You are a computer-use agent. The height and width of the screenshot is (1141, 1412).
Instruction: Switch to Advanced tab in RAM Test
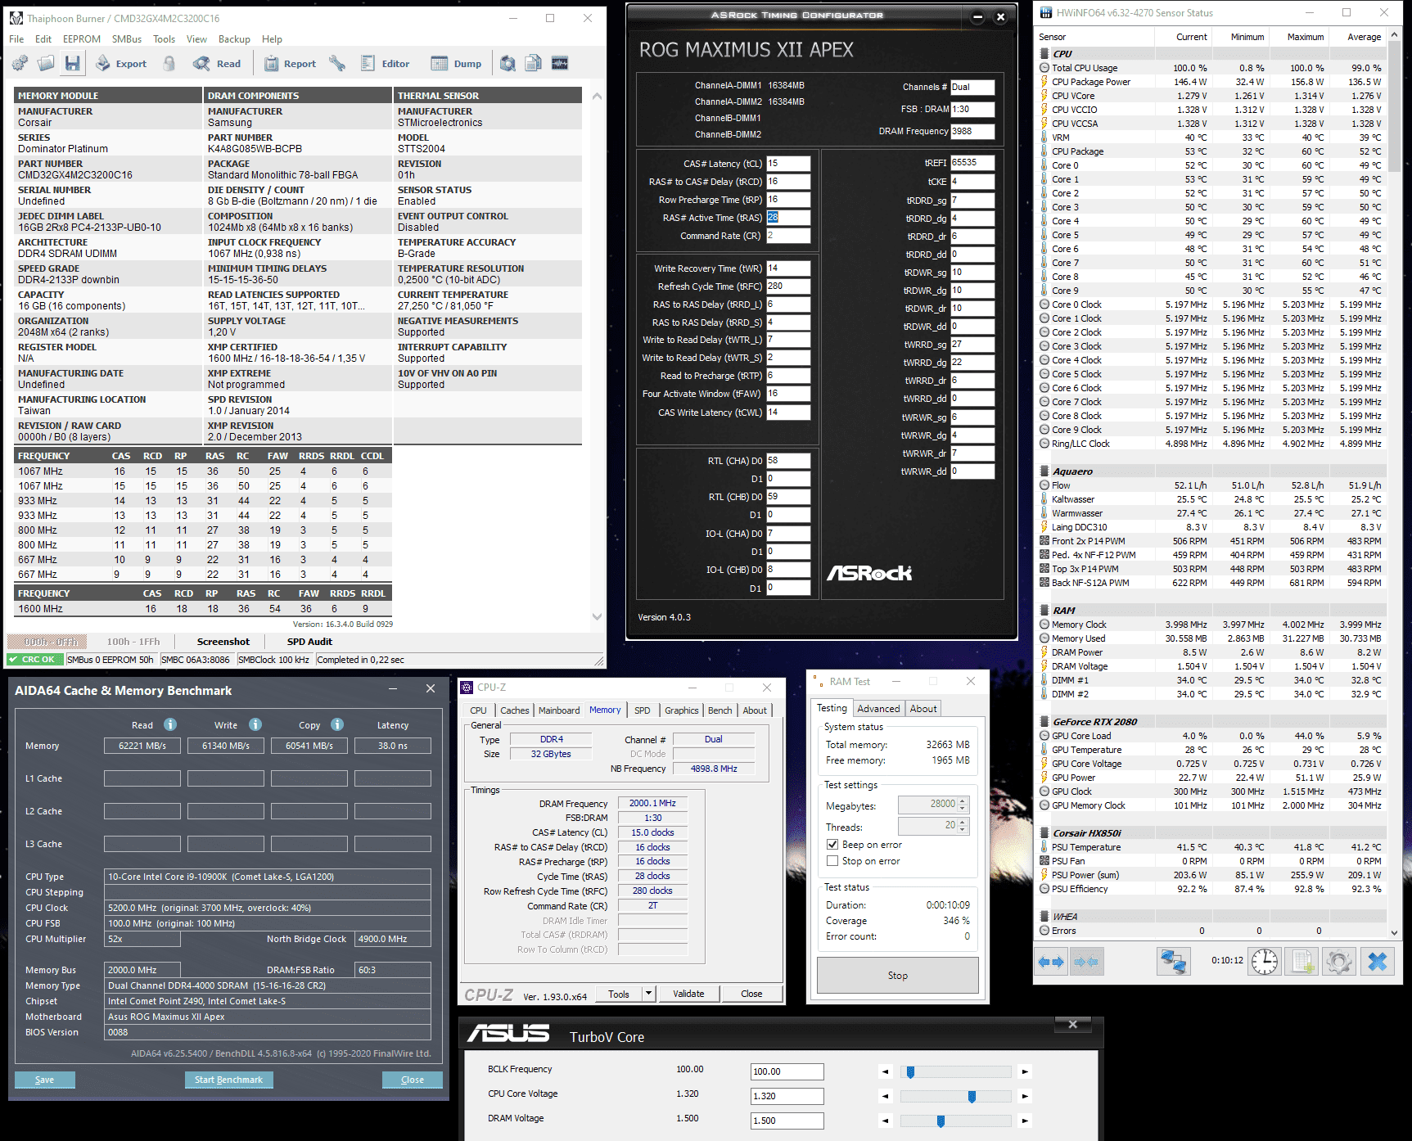click(x=878, y=709)
